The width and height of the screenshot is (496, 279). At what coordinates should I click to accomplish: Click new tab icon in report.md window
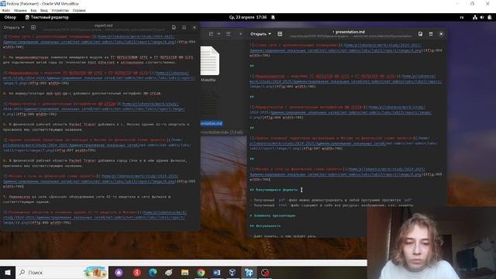tap(33, 28)
